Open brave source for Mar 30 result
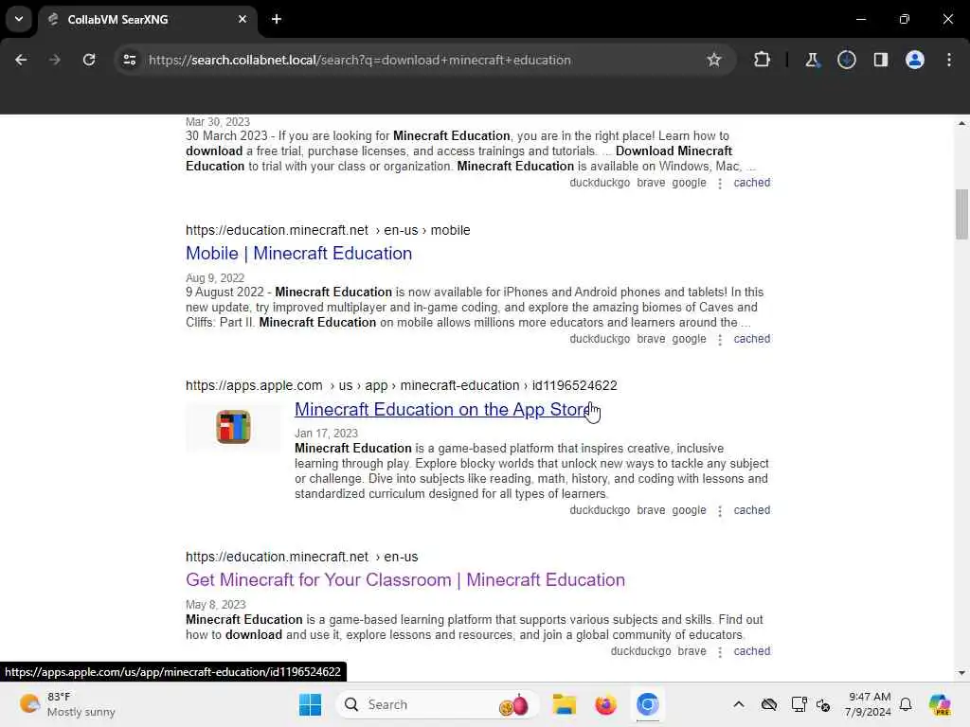 651,183
